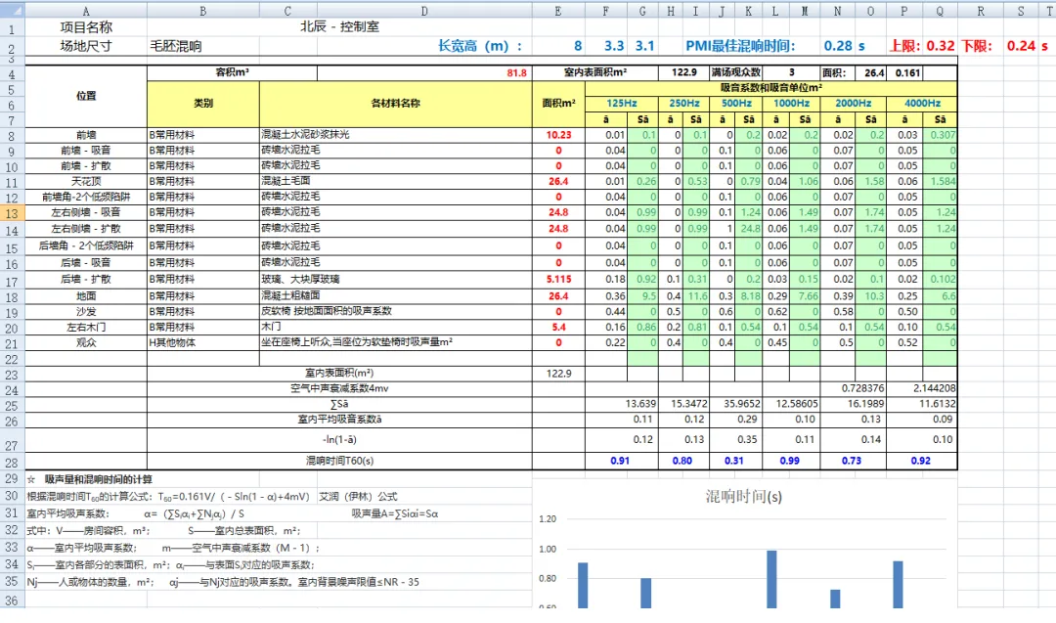Click the '4000Hz' frequency header
This screenshot has height=623, width=1056.
(922, 103)
